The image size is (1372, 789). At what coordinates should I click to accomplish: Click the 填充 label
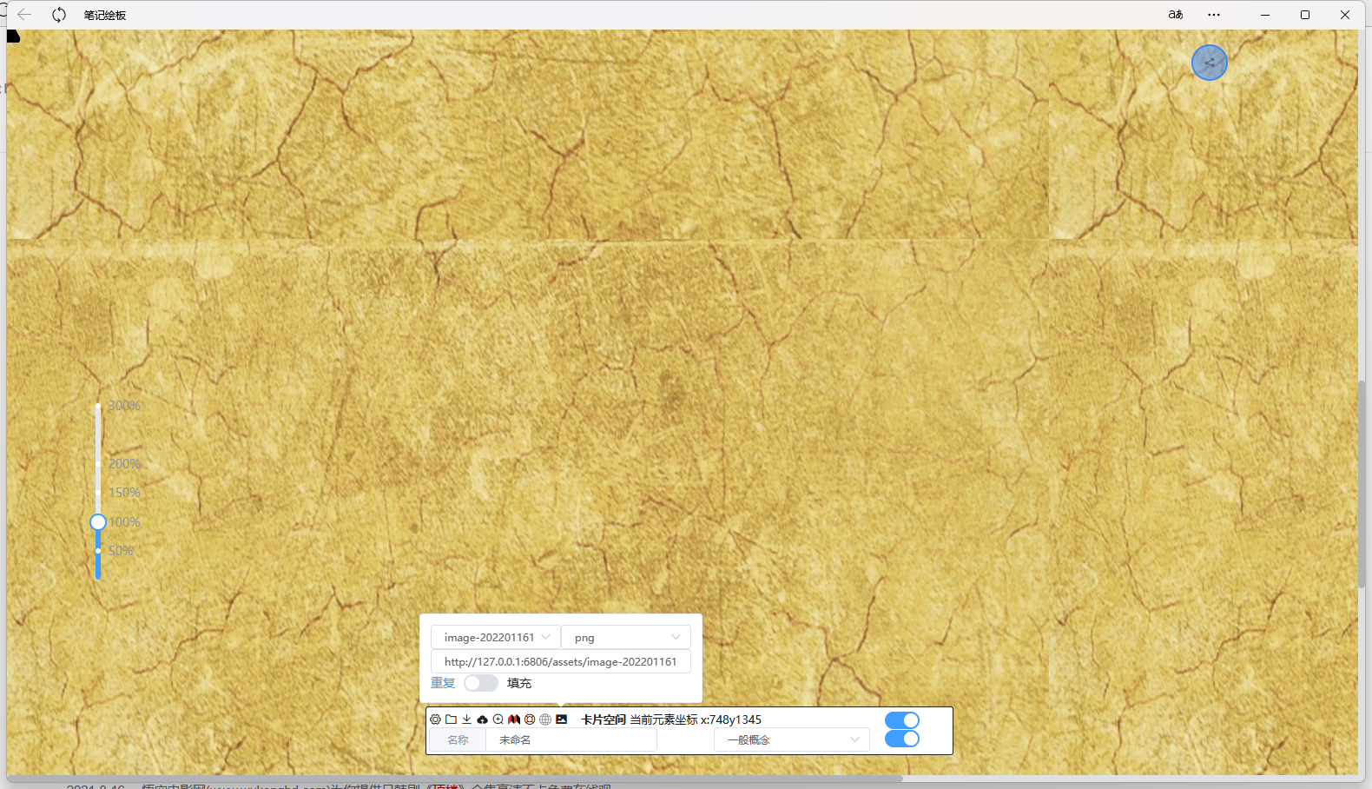pos(519,683)
